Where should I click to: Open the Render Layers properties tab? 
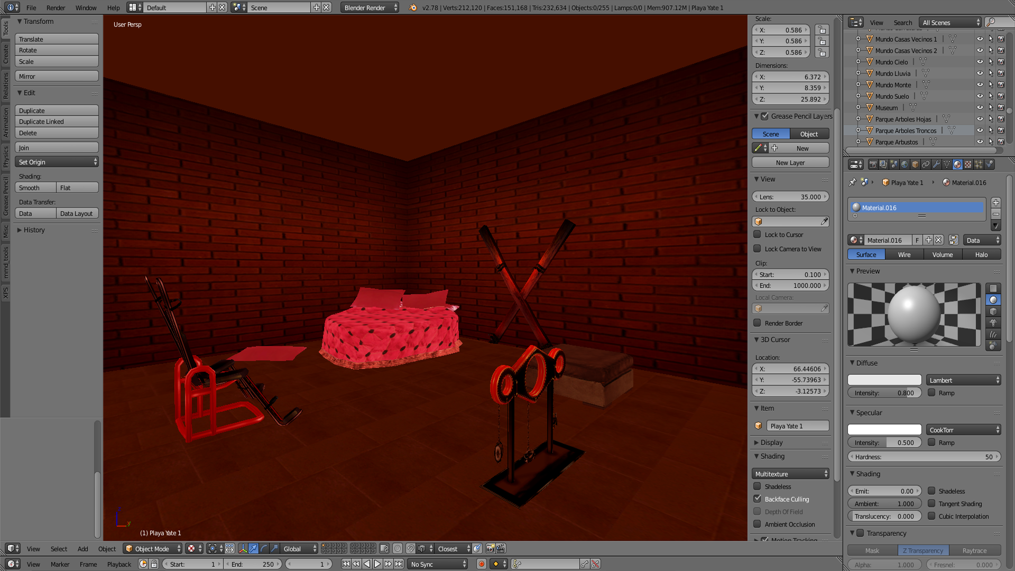[x=883, y=164]
